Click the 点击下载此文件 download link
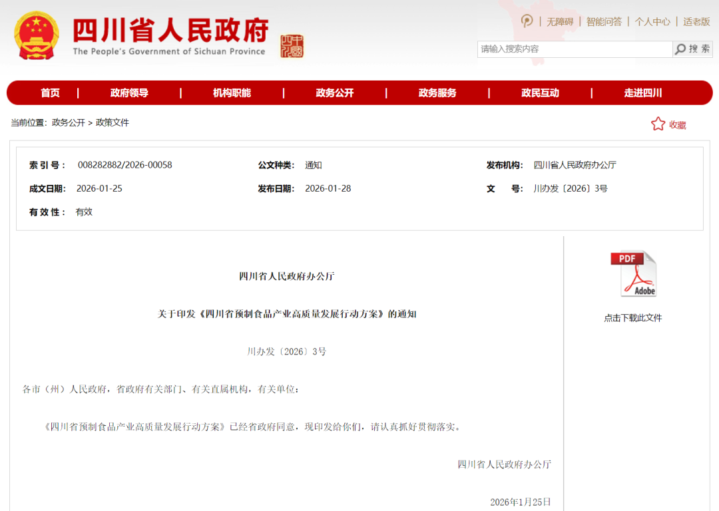719x511 pixels. [x=632, y=318]
